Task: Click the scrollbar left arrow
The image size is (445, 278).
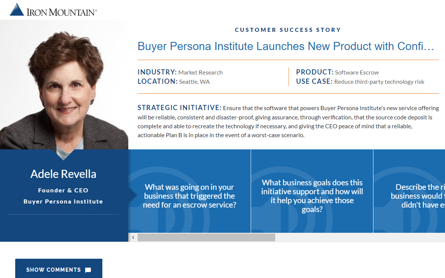Action: [x=133, y=237]
